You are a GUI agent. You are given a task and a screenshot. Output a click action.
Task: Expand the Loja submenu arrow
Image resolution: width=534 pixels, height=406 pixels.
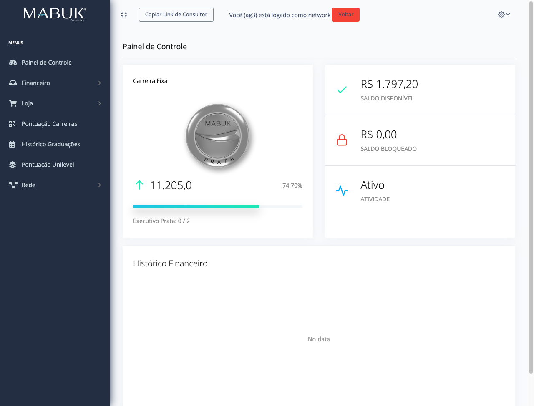[x=100, y=103]
